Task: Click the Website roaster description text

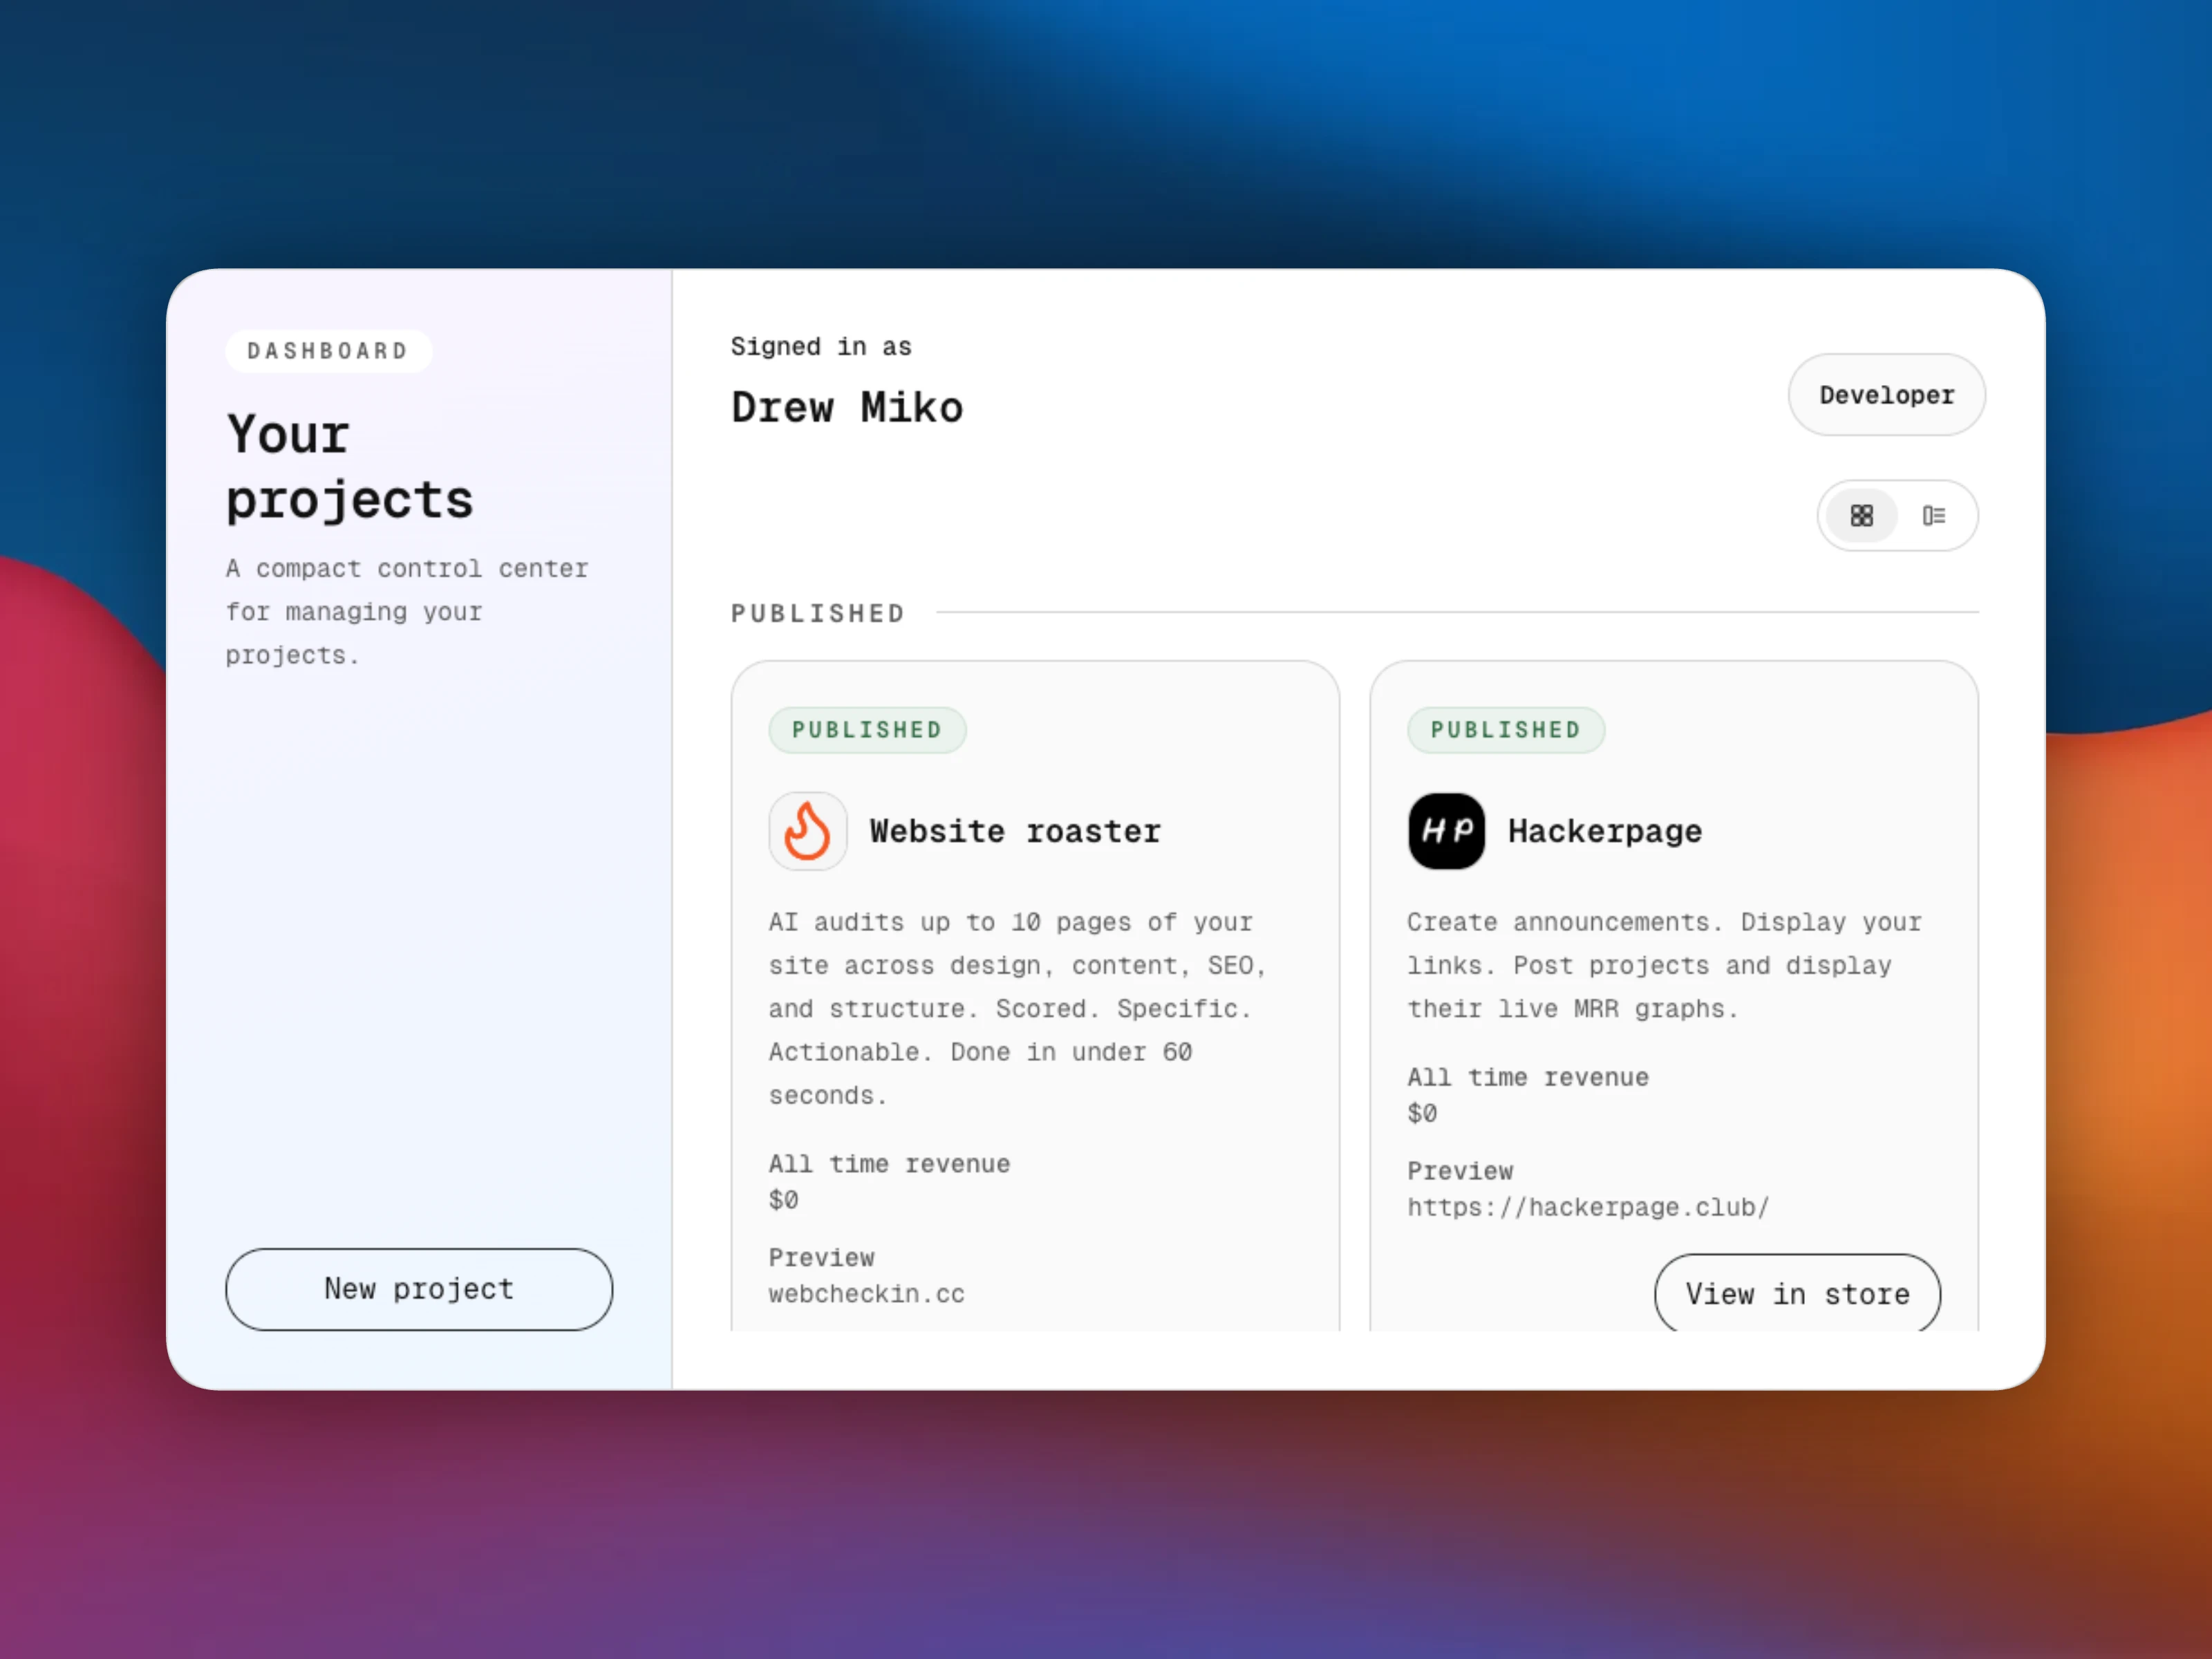Action: (x=1014, y=1008)
